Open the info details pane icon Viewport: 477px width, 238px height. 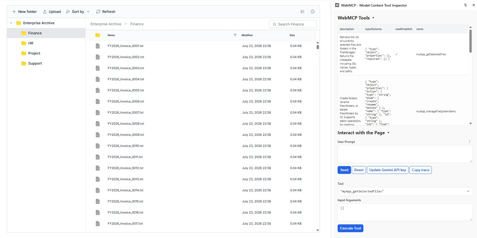click(313, 12)
